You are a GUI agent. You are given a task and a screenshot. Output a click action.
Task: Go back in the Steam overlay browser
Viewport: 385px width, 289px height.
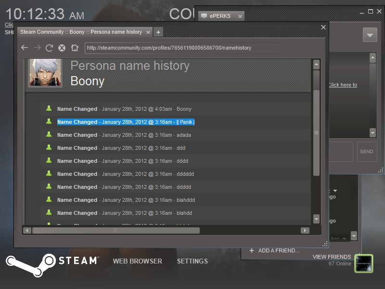(25, 47)
